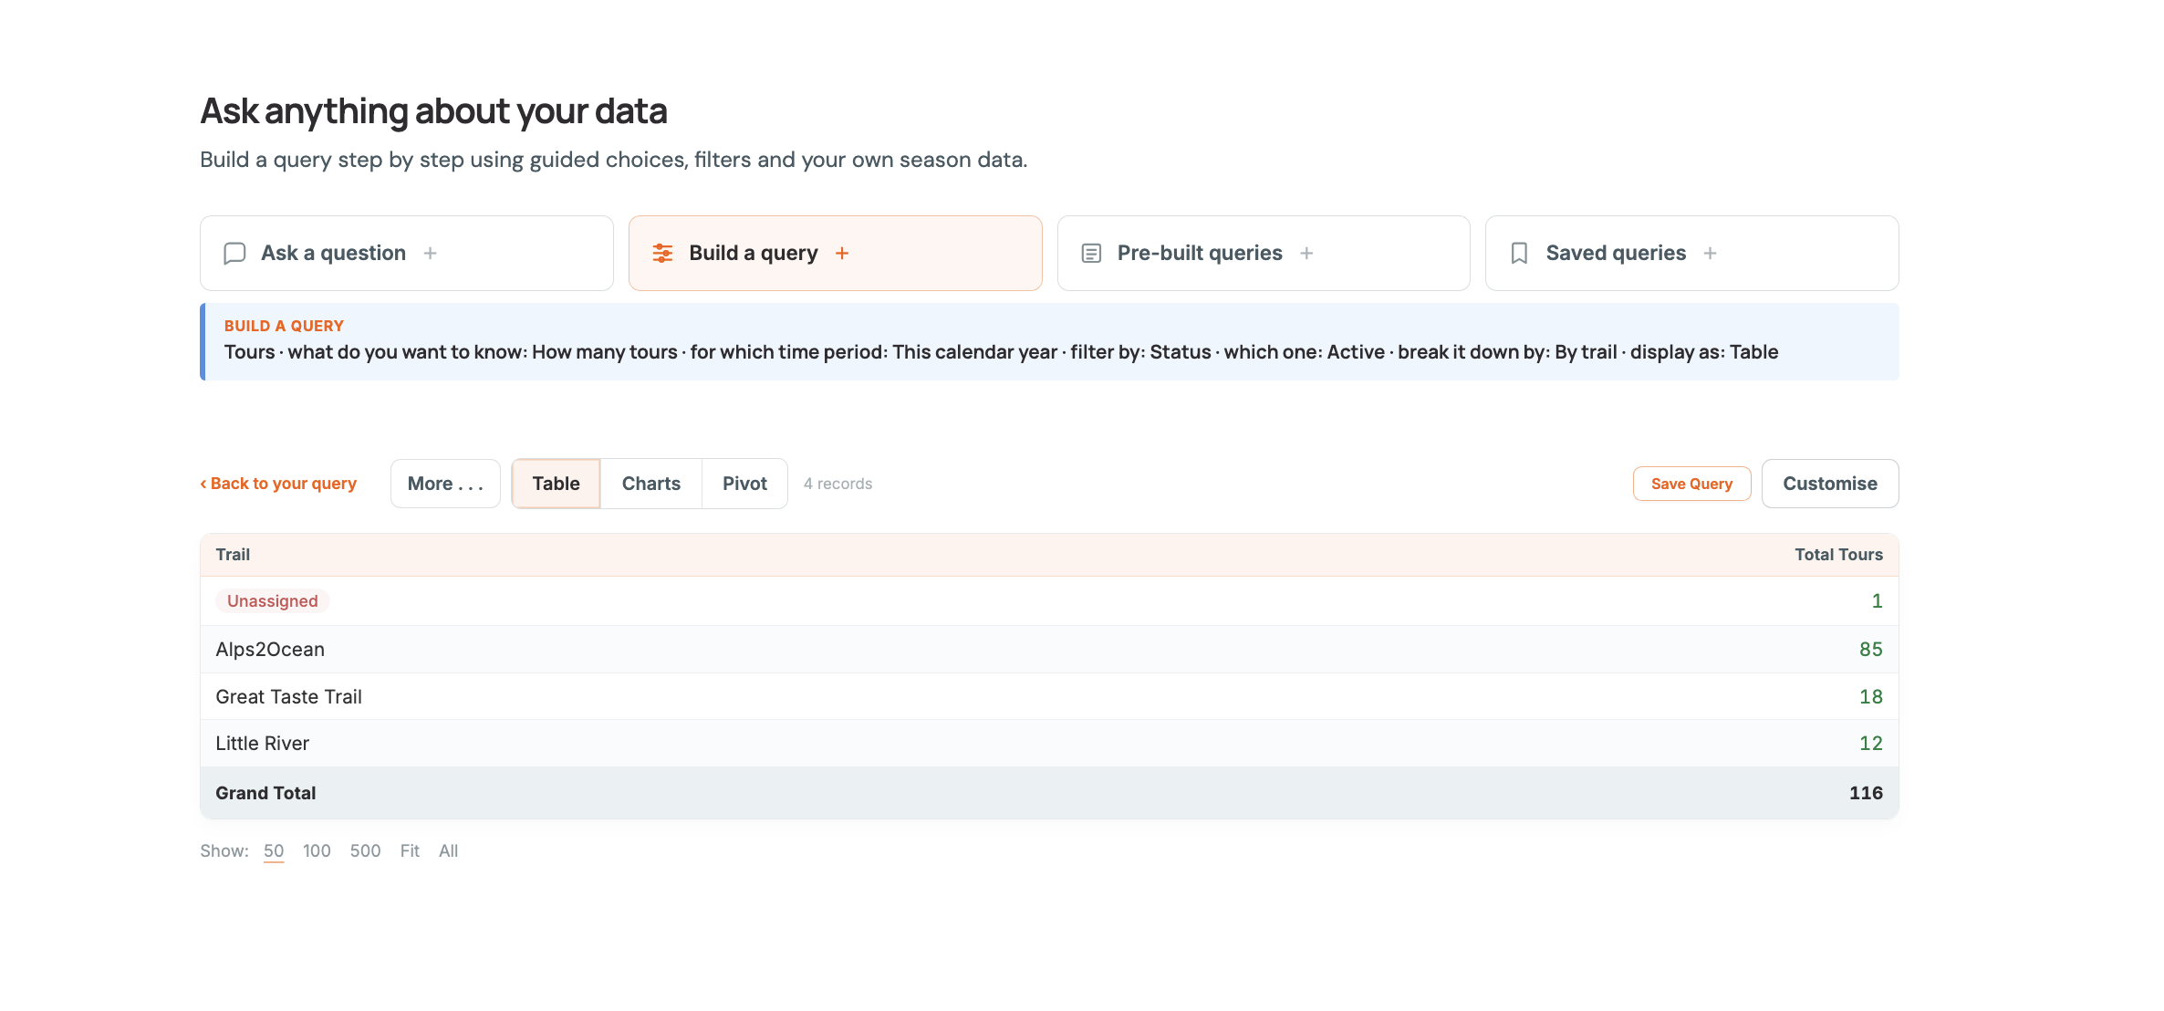Image resolution: width=2164 pixels, height=1011 pixels.
Task: Open the Pre-built queries card
Action: pyautogui.click(x=1264, y=253)
